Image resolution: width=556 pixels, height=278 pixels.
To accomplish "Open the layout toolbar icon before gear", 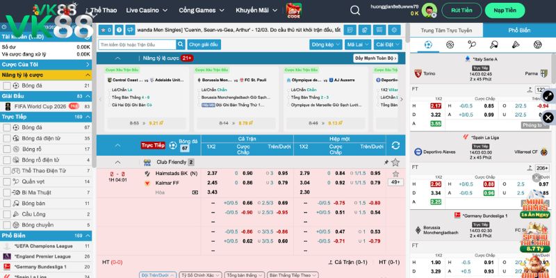I will click(x=379, y=30).
